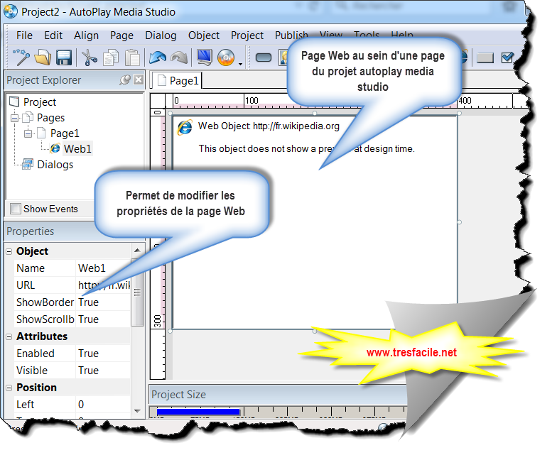557x460 pixels.
Task: Click the Visible property label
Action: point(32,371)
